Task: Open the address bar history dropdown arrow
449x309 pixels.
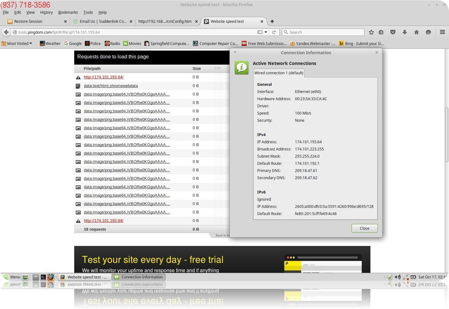Action: [x=266, y=32]
